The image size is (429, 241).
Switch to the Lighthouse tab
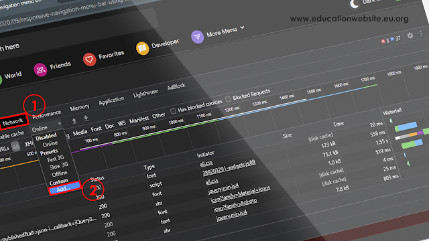[145, 94]
